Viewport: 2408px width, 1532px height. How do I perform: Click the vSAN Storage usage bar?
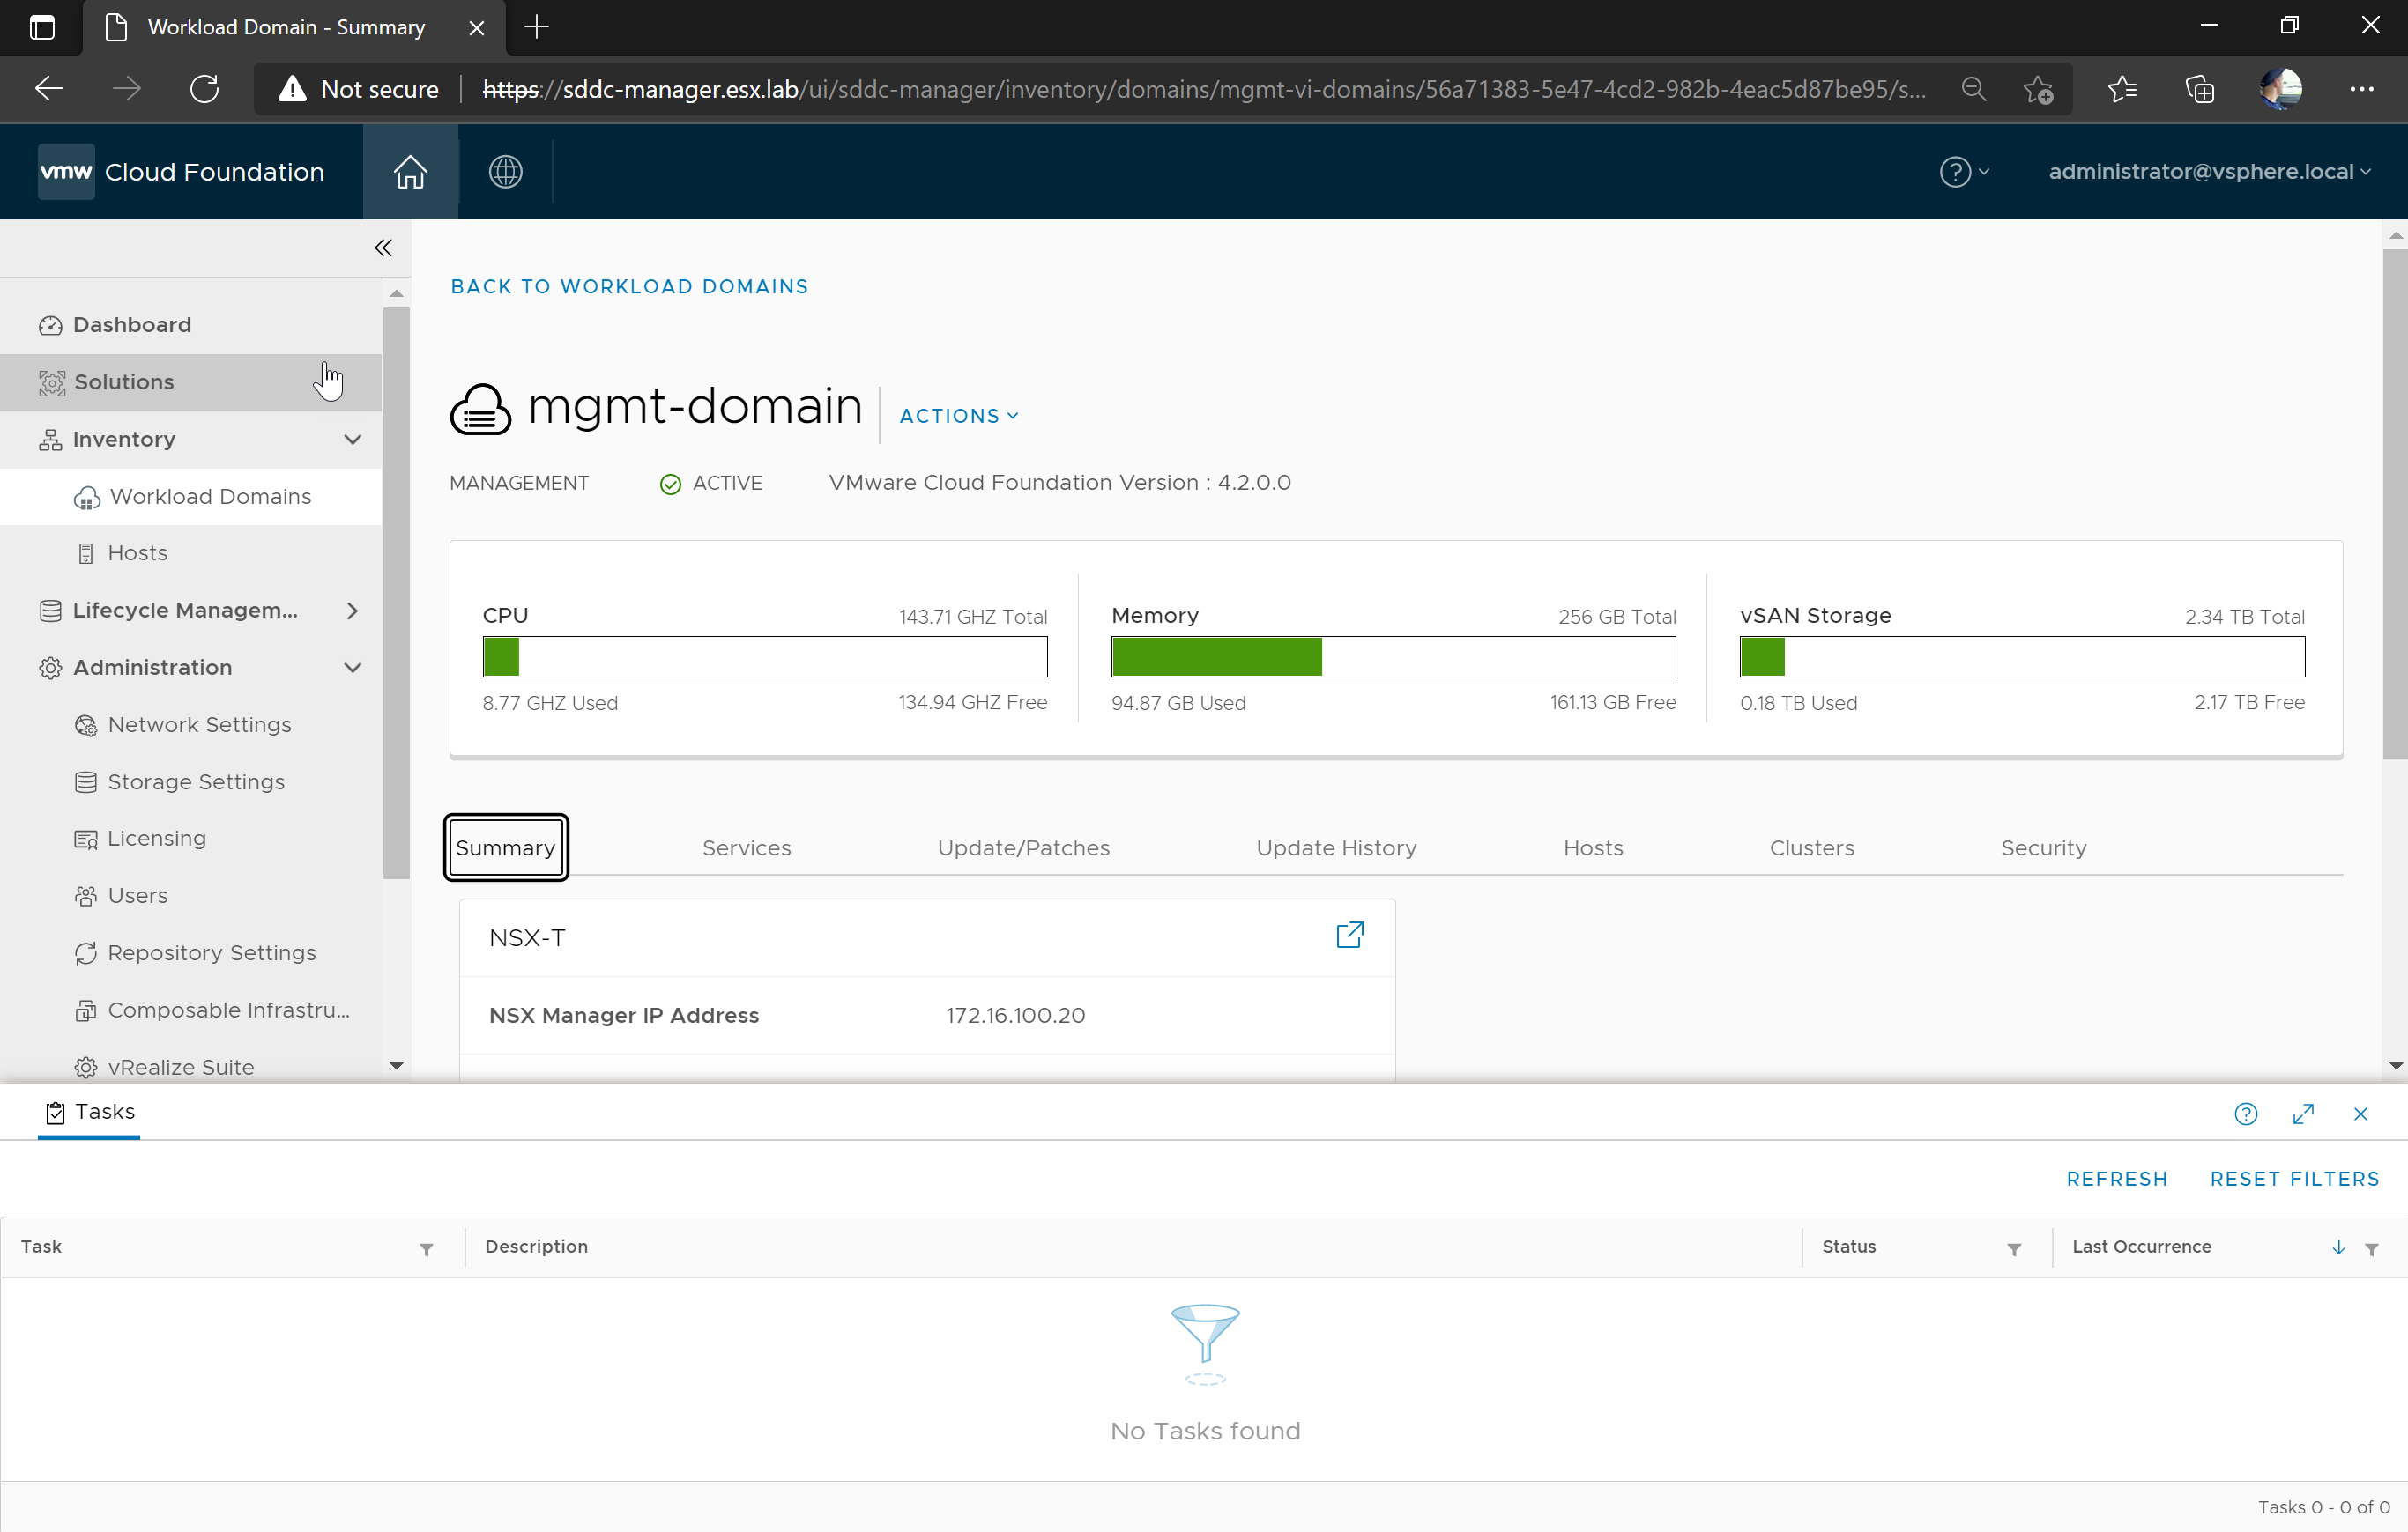coord(2022,656)
